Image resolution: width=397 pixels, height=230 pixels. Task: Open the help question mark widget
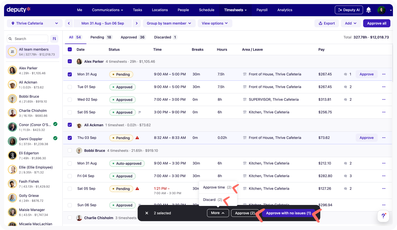point(383,216)
